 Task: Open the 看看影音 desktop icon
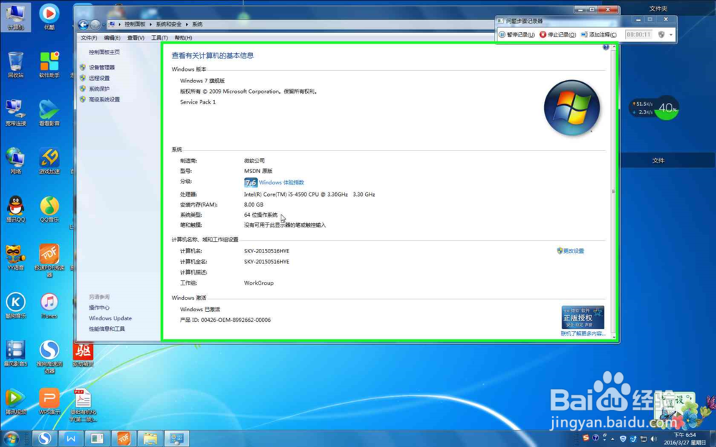coord(49,113)
